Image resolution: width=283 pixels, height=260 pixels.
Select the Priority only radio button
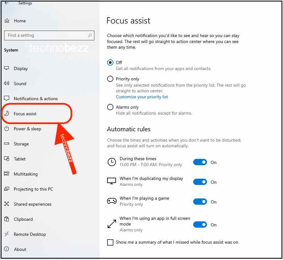tap(110, 79)
